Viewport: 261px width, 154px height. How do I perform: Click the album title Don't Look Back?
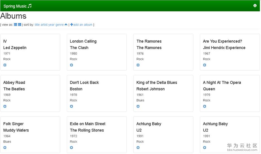84,83
